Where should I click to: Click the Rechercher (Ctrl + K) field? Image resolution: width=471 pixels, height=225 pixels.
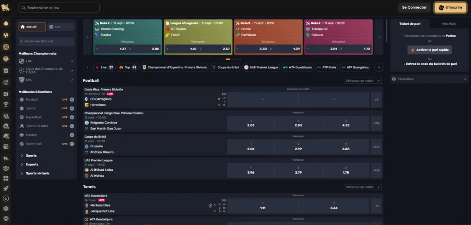pos(46,41)
